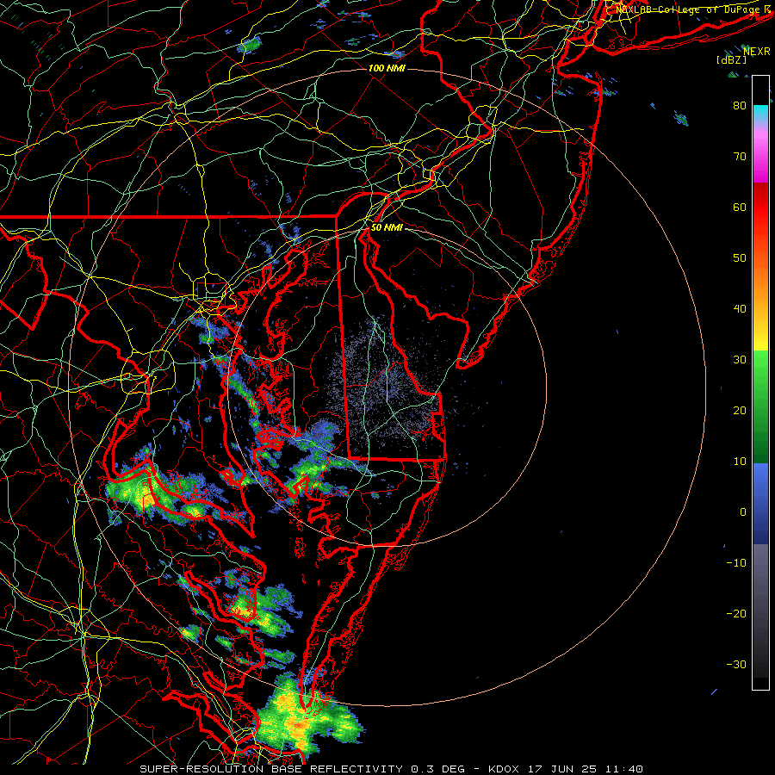This screenshot has height=775, width=775.
Task: Select the 50 value on the dBZ scale
Action: point(740,258)
